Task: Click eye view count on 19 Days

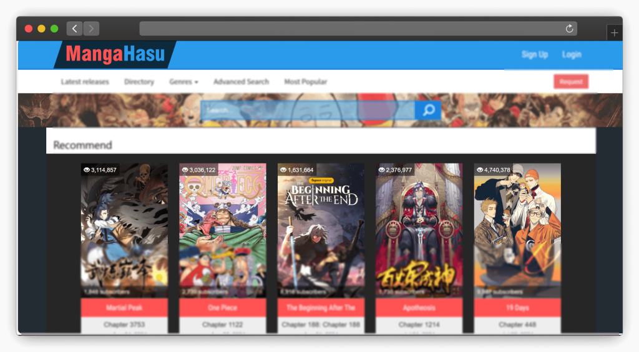Action: tap(494, 170)
